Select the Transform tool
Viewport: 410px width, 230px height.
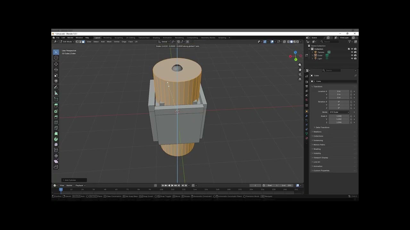point(56,81)
